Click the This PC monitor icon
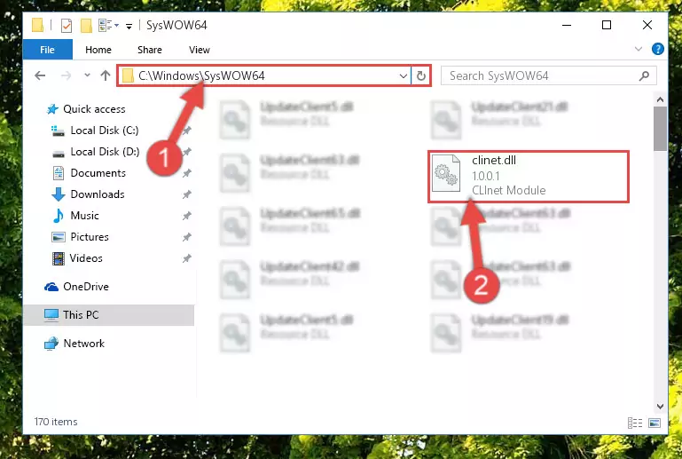The image size is (682, 459). pyautogui.click(x=51, y=315)
